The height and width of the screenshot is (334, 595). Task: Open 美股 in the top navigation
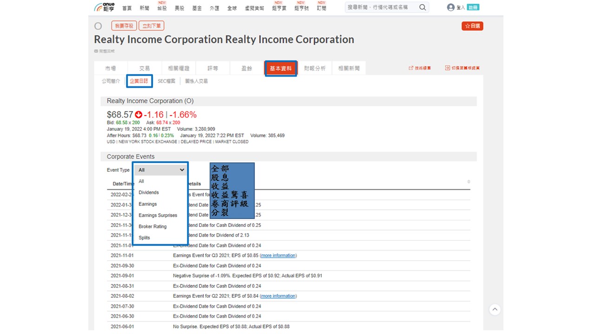(179, 8)
